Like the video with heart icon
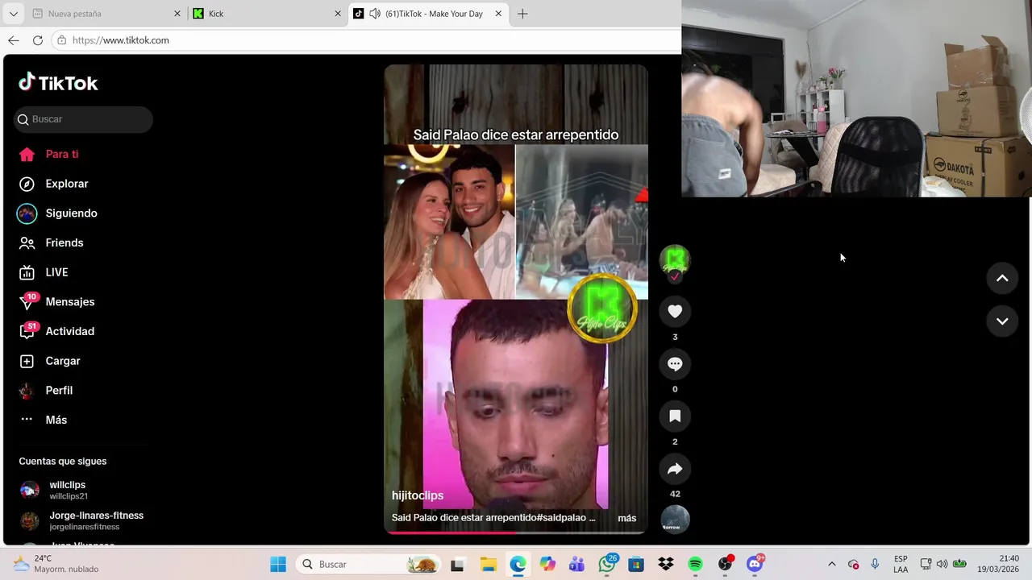 click(x=675, y=312)
